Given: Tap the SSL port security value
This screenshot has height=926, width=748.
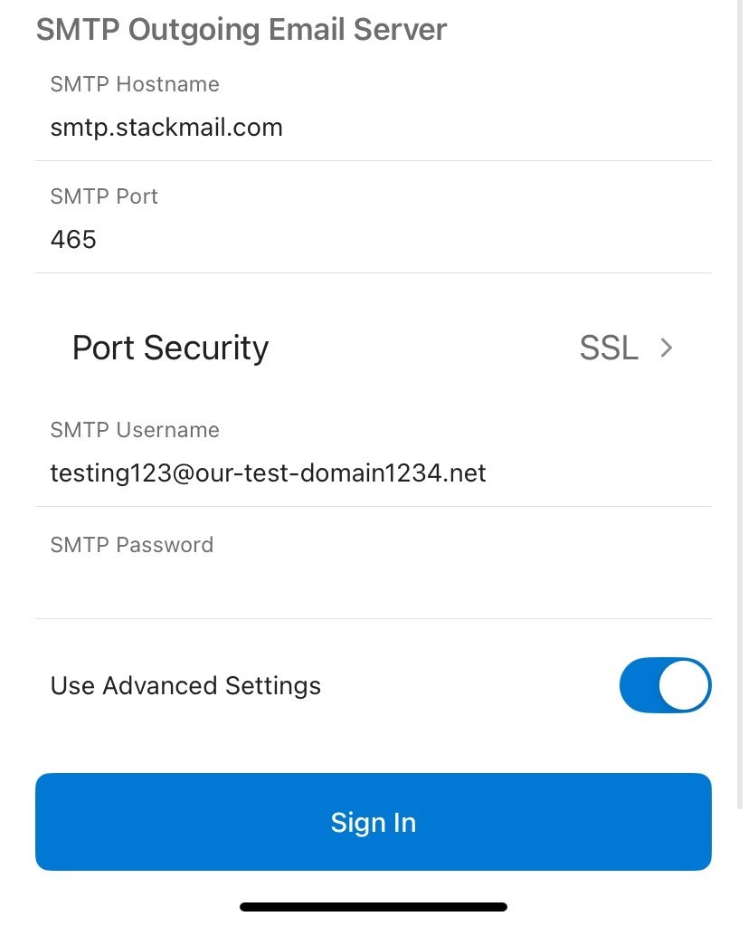Looking at the screenshot, I should coord(609,348).
